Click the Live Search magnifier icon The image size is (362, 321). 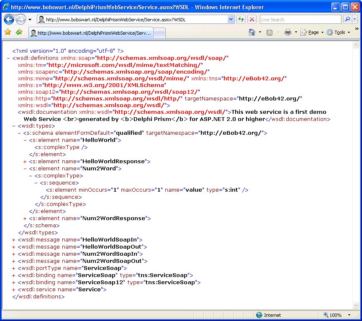click(x=347, y=19)
